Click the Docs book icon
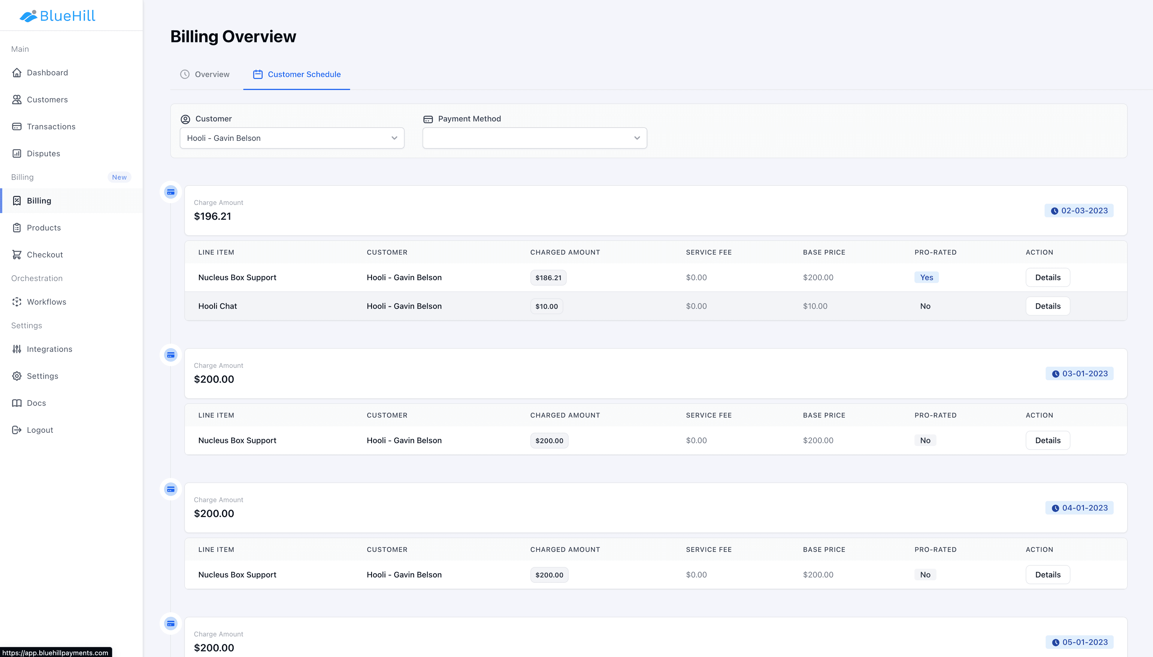The width and height of the screenshot is (1153, 657). 17,403
